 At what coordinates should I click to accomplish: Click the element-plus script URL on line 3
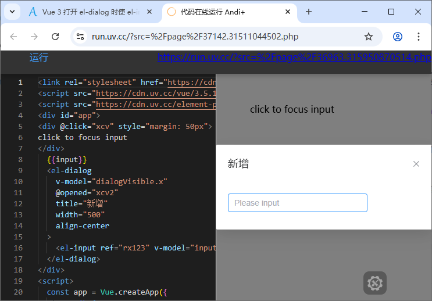tap(156, 105)
